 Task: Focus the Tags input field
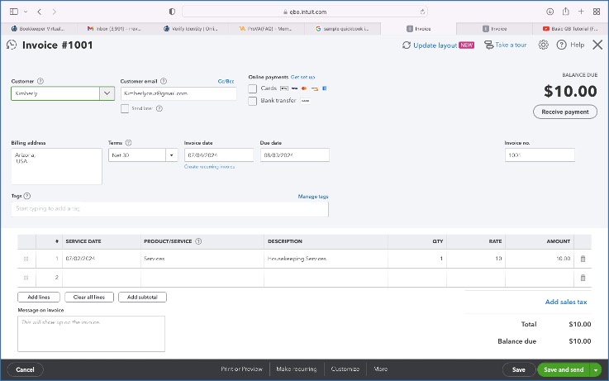tap(169, 209)
